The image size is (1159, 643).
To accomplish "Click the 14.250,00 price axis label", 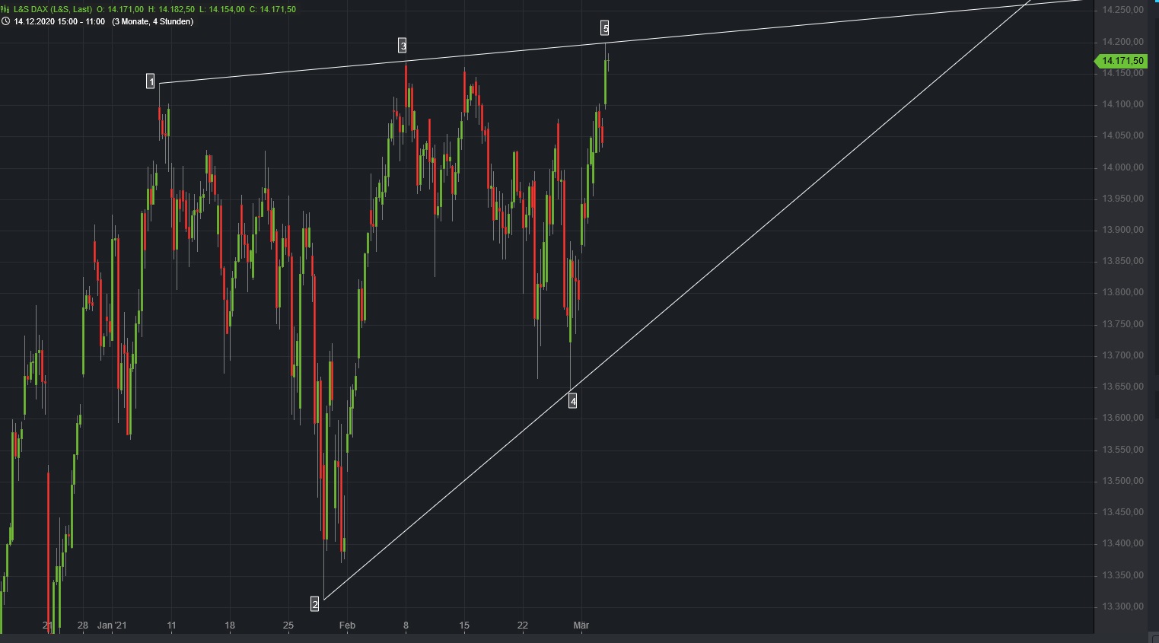I will tap(1122, 10).
